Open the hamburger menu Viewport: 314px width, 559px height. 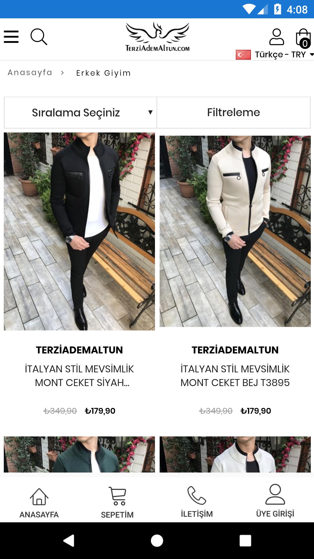[x=11, y=37]
